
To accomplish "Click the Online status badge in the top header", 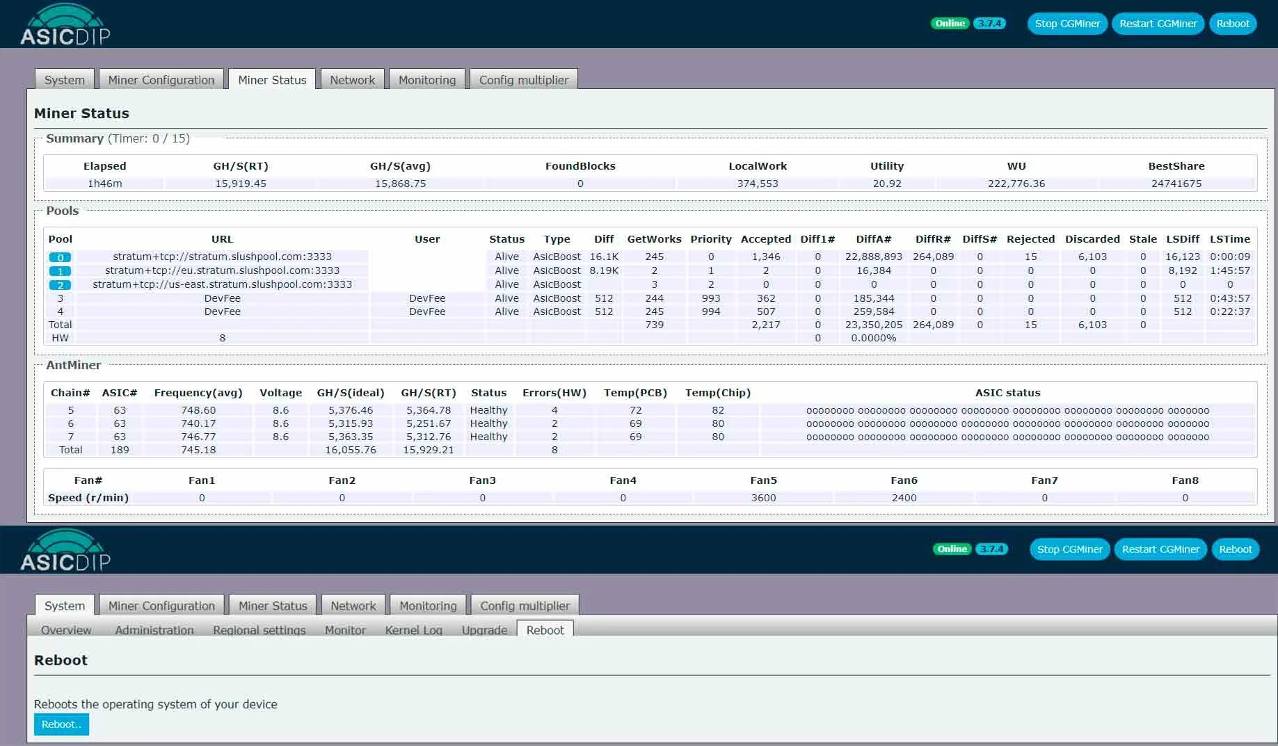I will click(x=950, y=24).
